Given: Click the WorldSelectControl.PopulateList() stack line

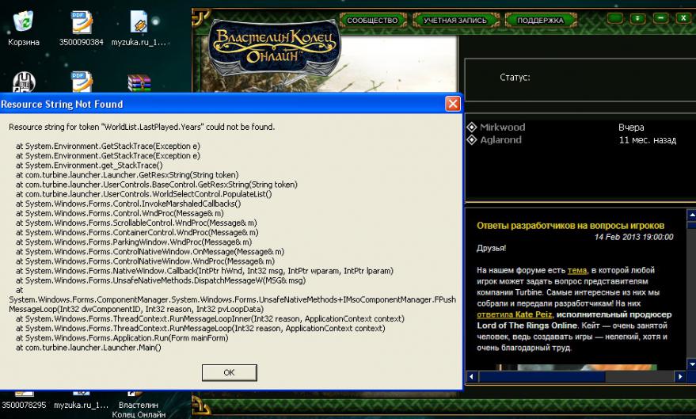Looking at the screenshot, I should [144, 194].
